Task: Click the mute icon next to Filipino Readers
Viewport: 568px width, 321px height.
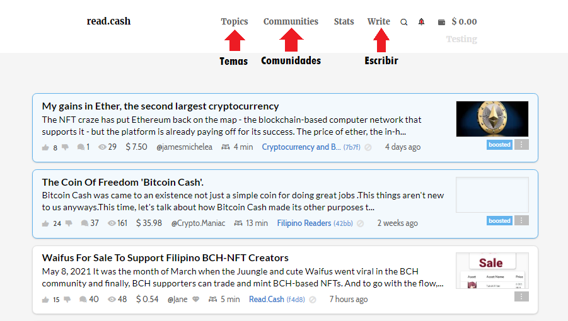Action: pyautogui.click(x=360, y=224)
